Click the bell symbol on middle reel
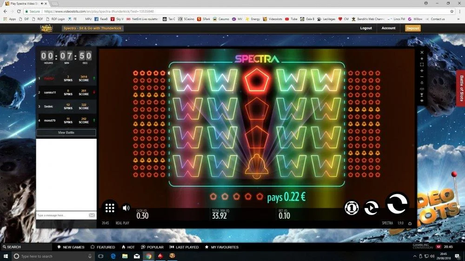The image size is (465, 261). tap(257, 166)
